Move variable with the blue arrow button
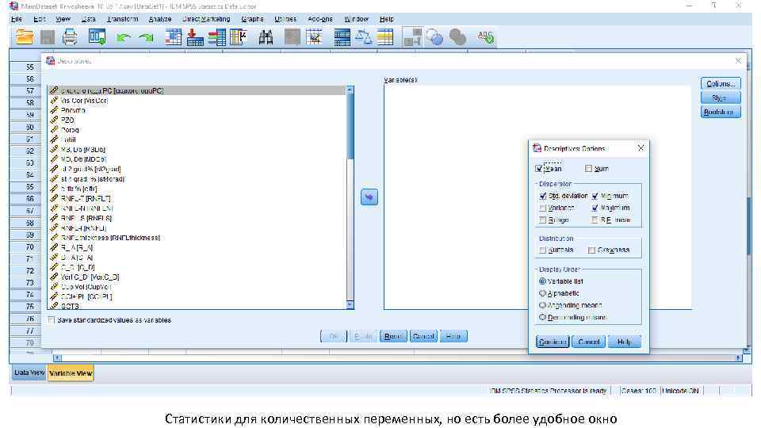Image resolution: width=761 pixels, height=428 pixels. point(369,197)
